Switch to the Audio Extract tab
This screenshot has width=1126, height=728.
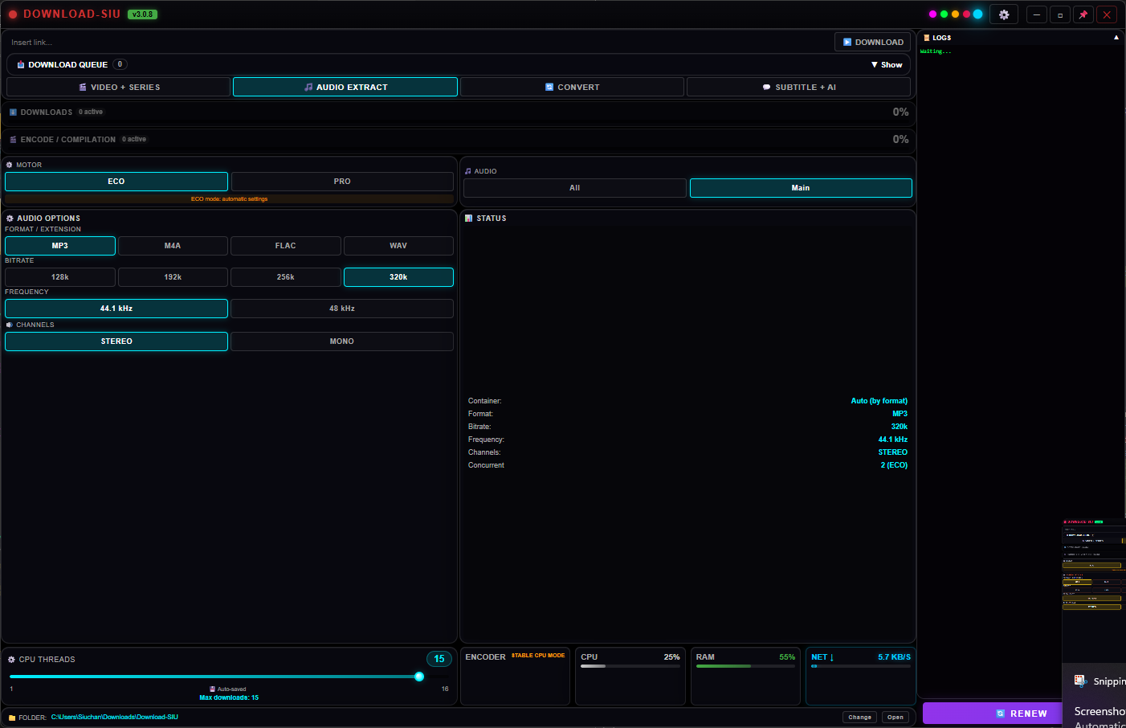(345, 87)
